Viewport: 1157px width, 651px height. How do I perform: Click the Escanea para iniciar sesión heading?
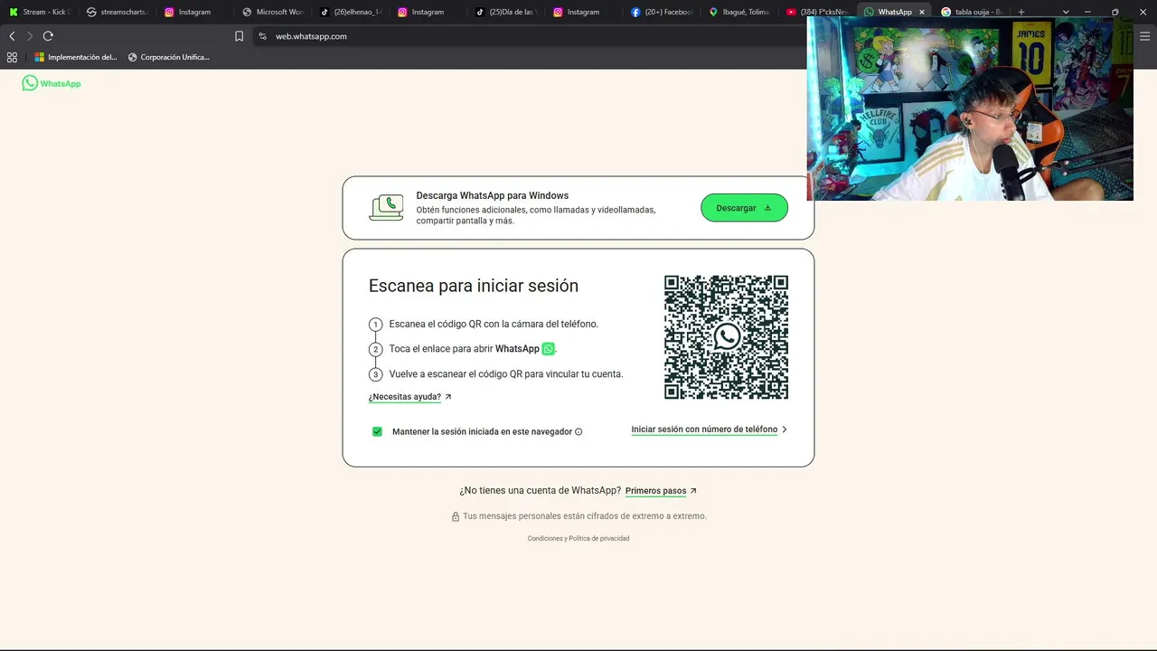(x=474, y=286)
